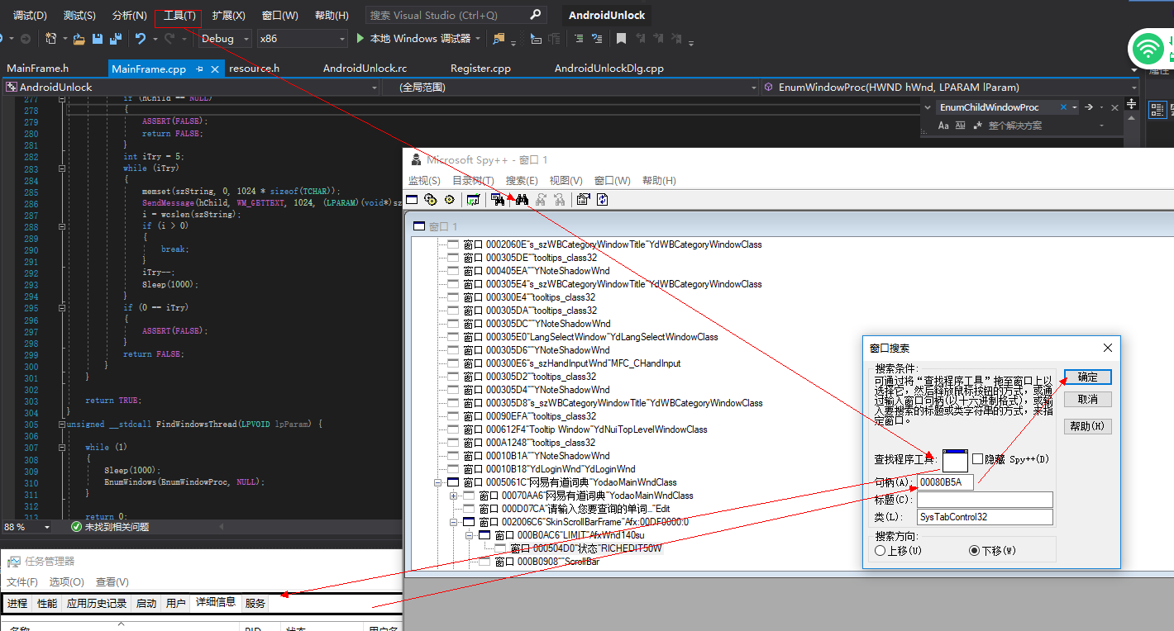Click the Visual Studio New Project icon
Screen dimensions: 1174x631
(51, 38)
